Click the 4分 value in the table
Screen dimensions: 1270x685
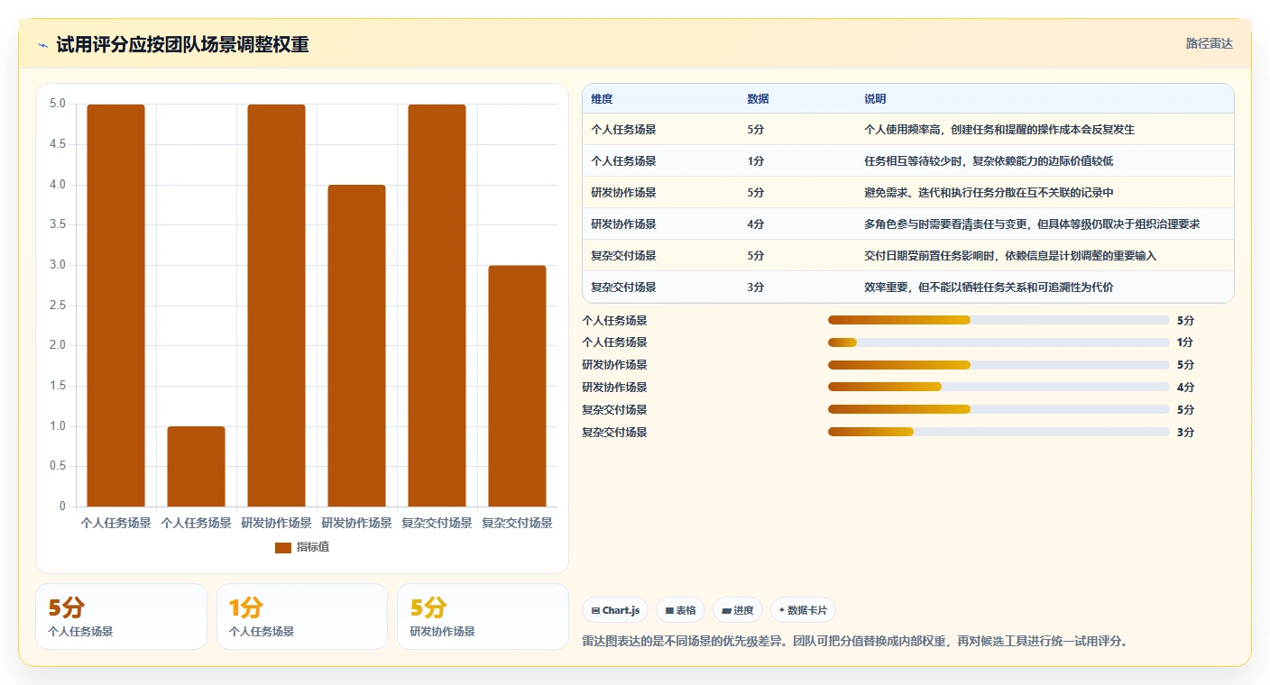pos(756,224)
